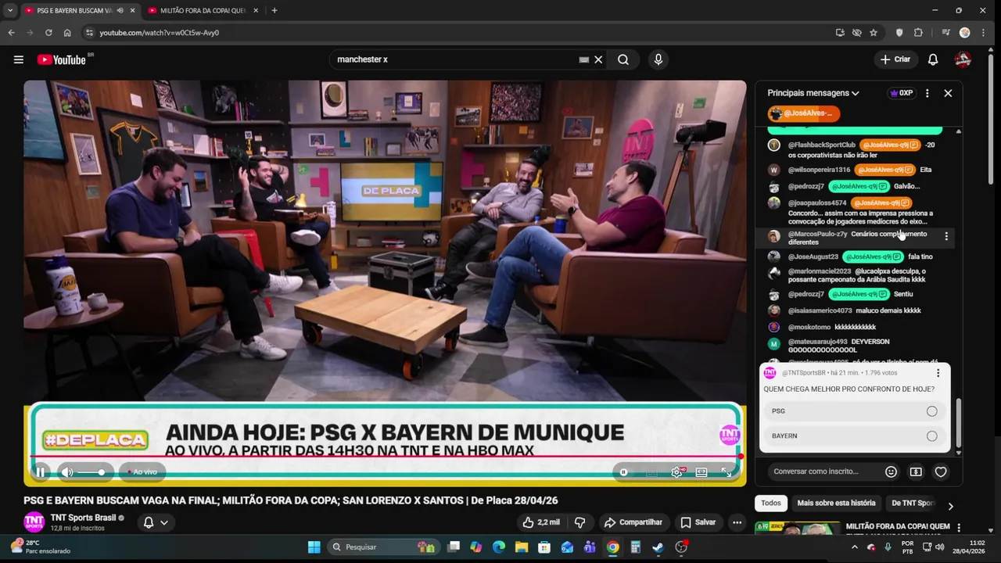Open chat options three-dot menu
The image size is (1001, 563).
click(927, 93)
